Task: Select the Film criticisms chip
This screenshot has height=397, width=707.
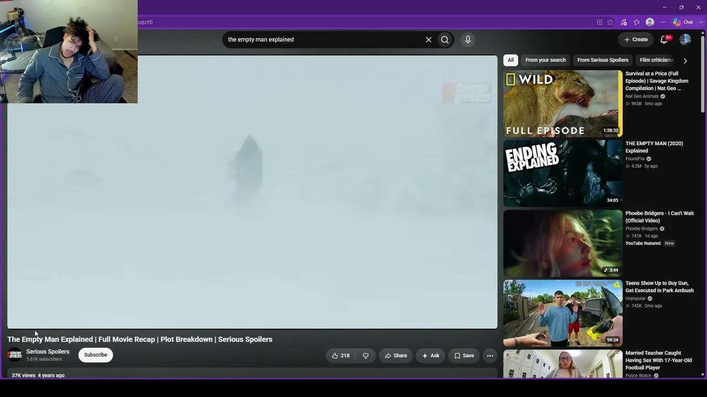Action: click(656, 60)
